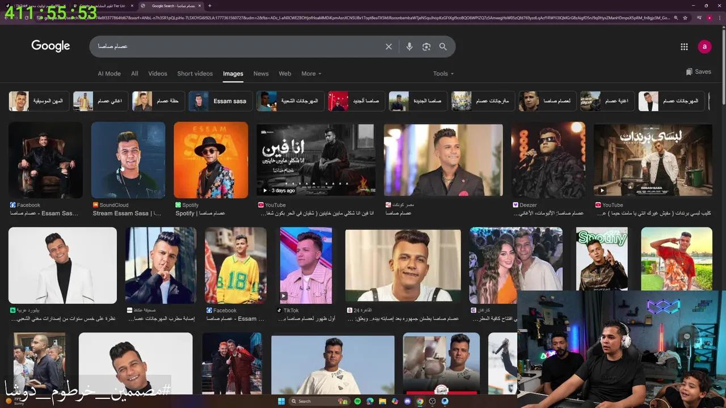Image resolution: width=726 pixels, height=408 pixels.
Task: Select the المهرجانات عصام filter chip
Action: pos(672,101)
